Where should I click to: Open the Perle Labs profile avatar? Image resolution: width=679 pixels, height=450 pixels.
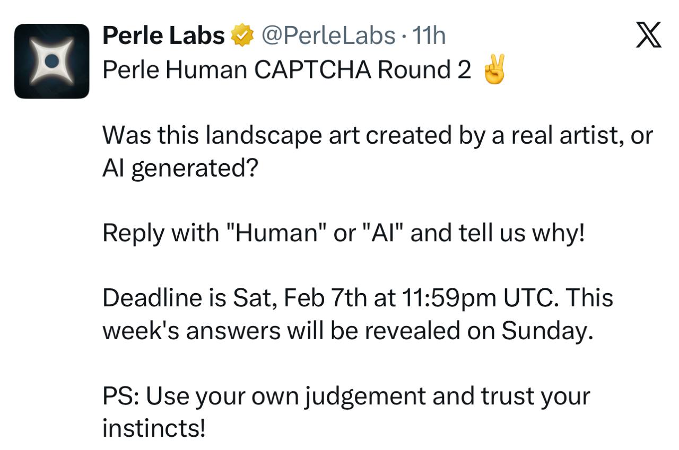coord(51,61)
